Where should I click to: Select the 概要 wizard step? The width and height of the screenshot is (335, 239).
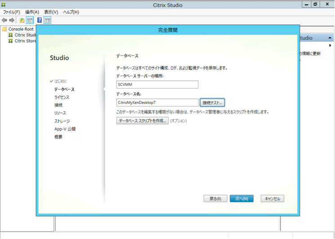58,137
